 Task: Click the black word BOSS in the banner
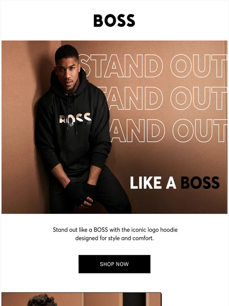[x=200, y=183]
